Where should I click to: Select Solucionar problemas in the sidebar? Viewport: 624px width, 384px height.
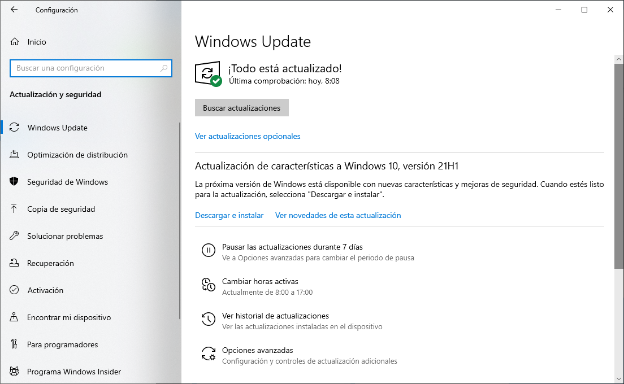65,236
